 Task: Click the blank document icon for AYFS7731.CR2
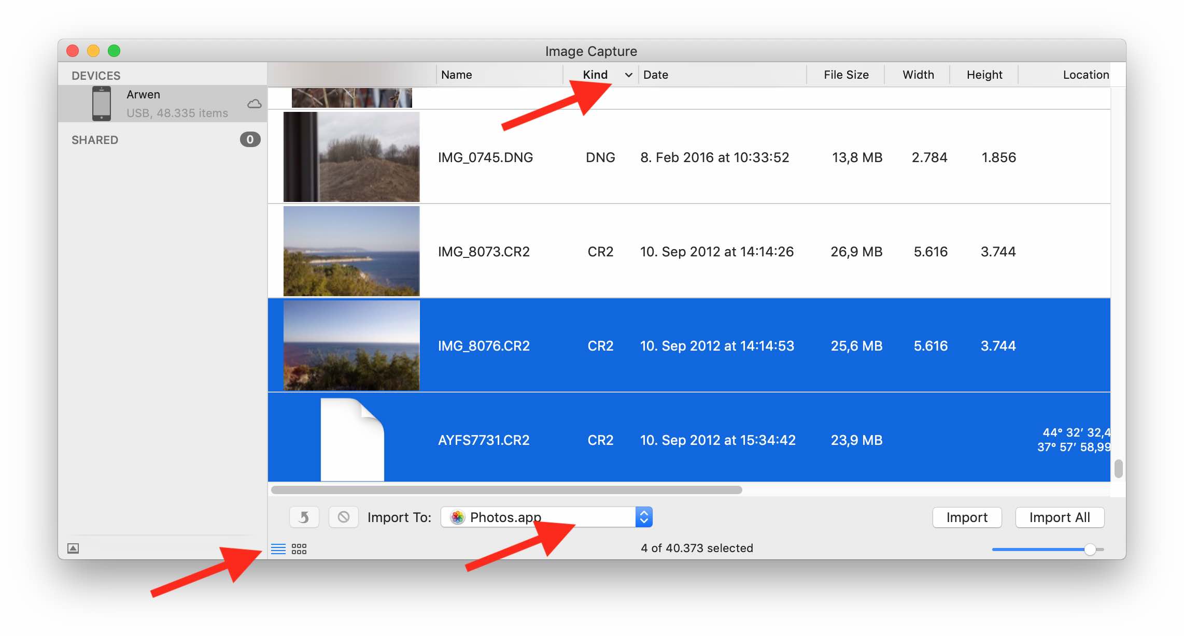click(352, 439)
